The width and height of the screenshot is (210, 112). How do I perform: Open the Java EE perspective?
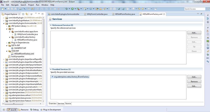[12, 110]
